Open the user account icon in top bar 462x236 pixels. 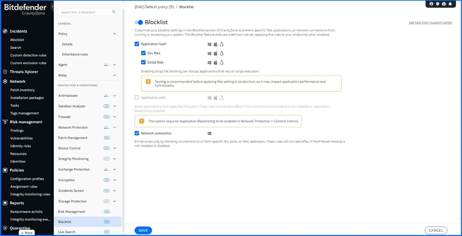(x=431, y=4)
